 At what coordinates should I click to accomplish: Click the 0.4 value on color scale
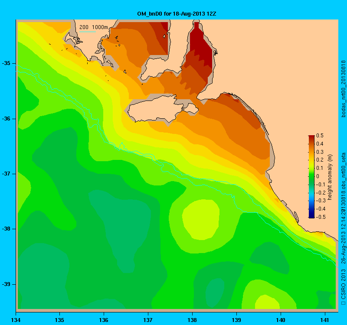[x=320, y=144]
